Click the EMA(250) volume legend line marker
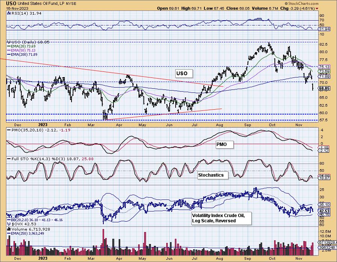The width and height of the screenshot is (337, 262). (x=9, y=233)
